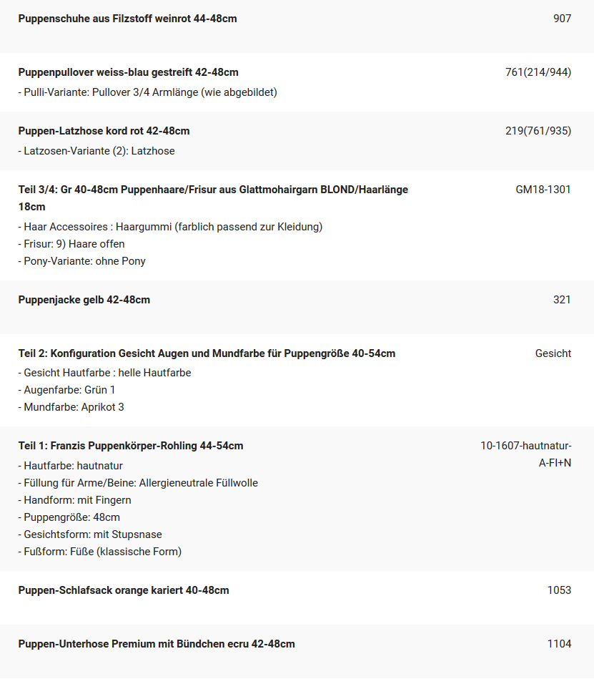This screenshot has height=679, width=594.
Task: Click the Frisur: 9) Haare offen option
Action: (71, 244)
